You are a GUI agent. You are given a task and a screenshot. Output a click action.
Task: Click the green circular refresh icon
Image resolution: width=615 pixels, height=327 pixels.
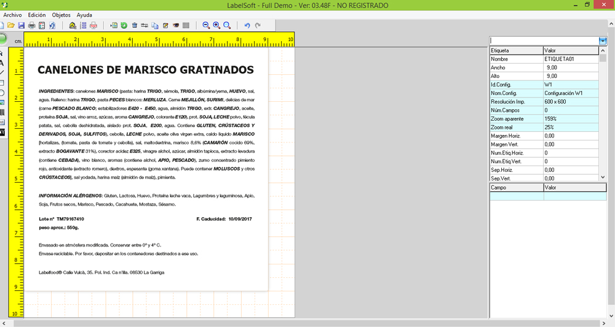(x=124, y=25)
